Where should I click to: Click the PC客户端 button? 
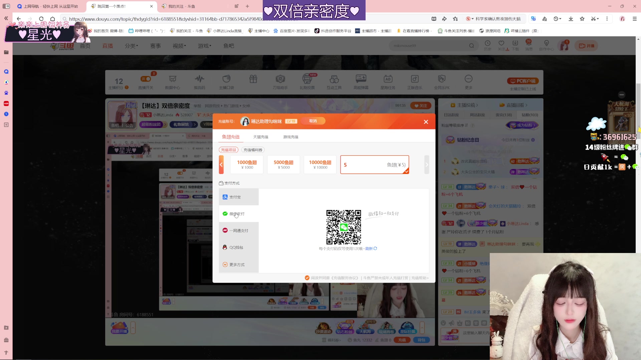(523, 81)
